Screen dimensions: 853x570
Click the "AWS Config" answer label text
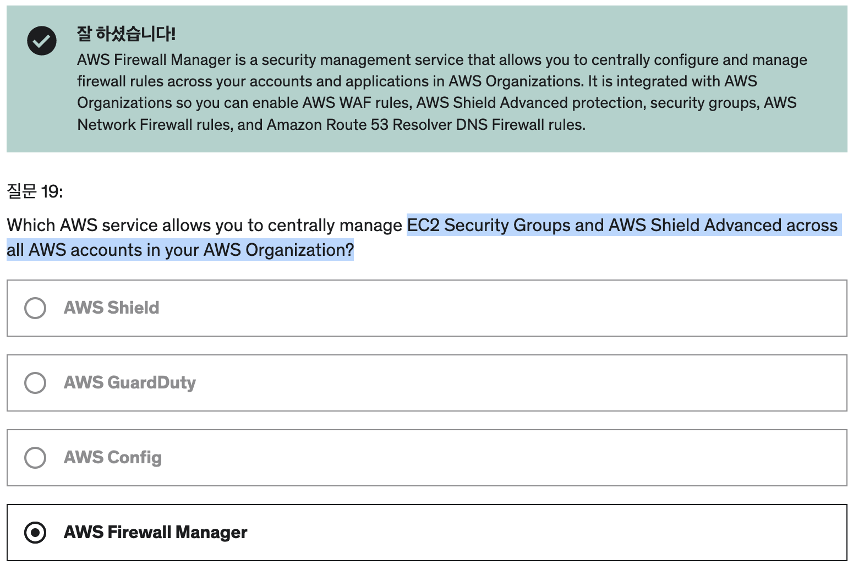113,457
